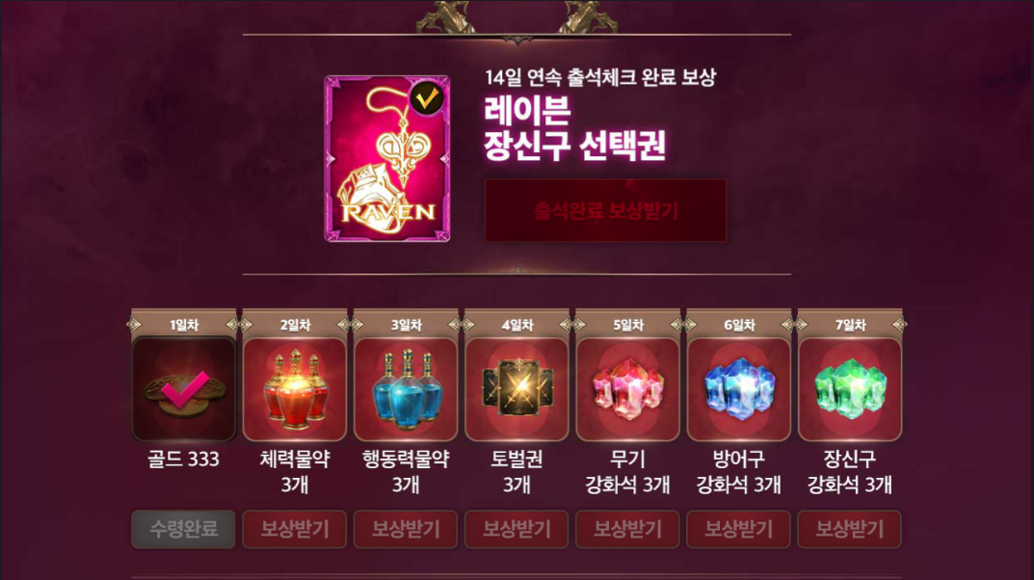Claim day 3 action potion 보상받기 button
The width and height of the screenshot is (1034, 580).
406,529
